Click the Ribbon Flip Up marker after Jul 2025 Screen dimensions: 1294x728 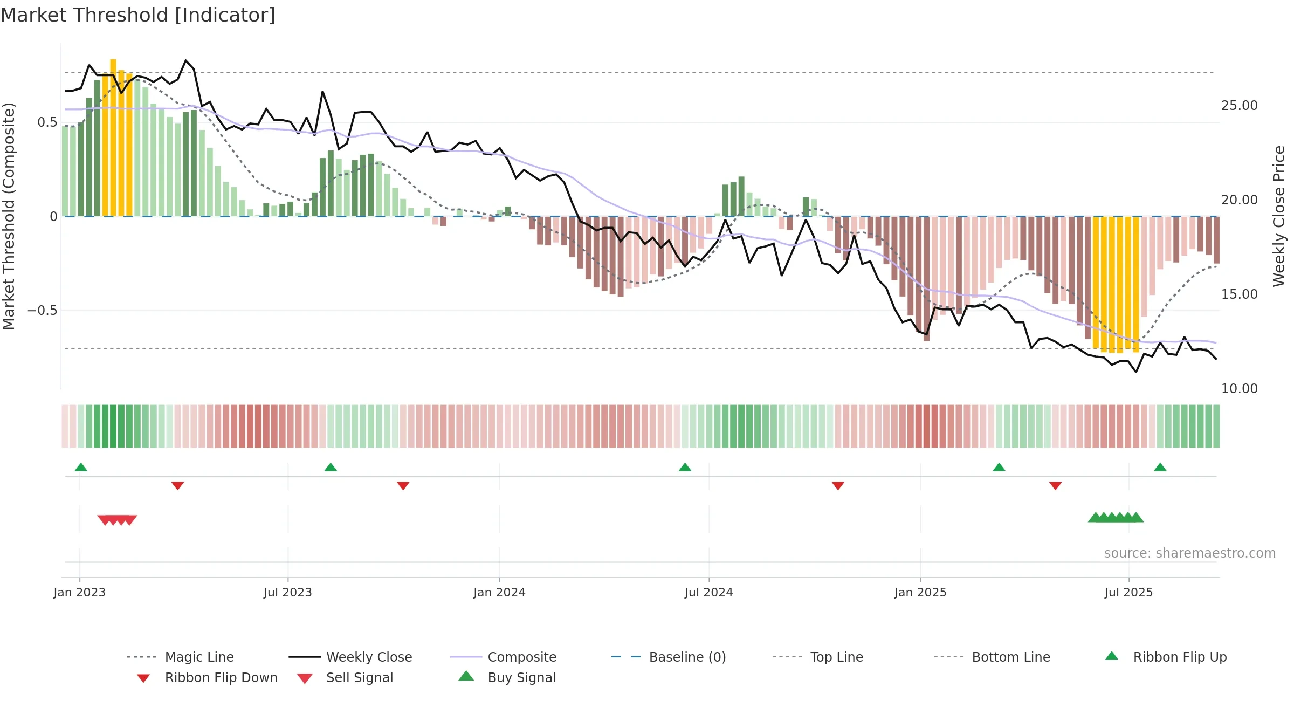tap(1160, 467)
